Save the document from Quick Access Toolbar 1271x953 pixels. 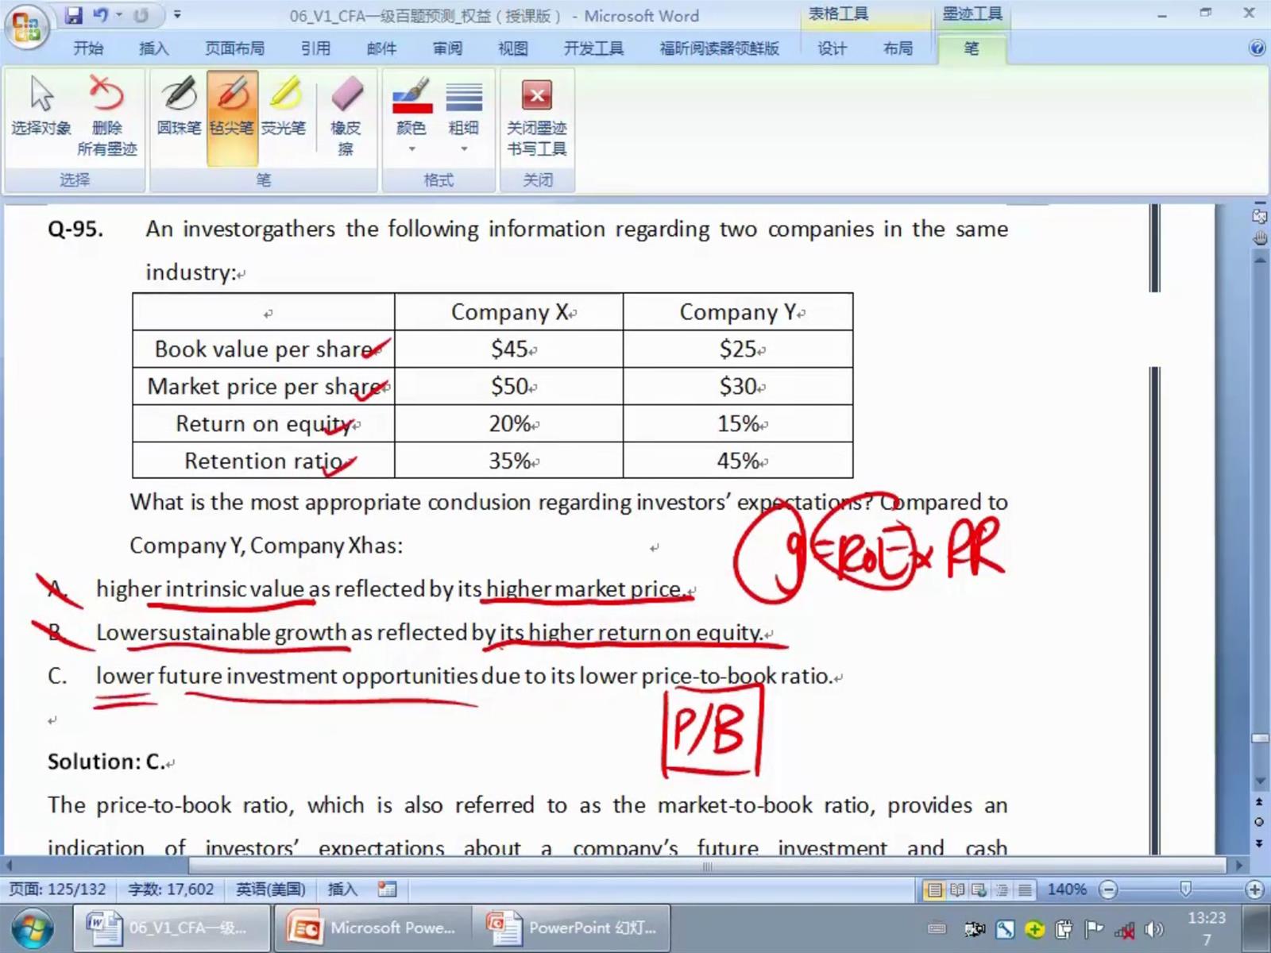tap(74, 15)
